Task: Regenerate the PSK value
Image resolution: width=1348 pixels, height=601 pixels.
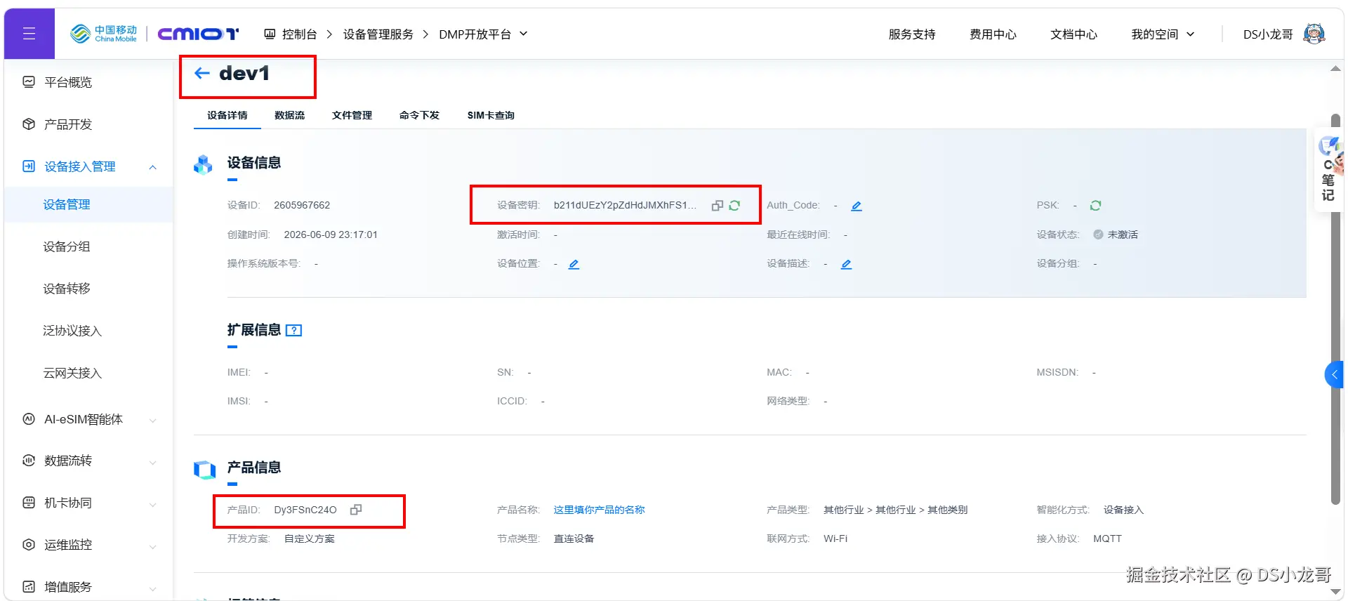Action: tap(1095, 205)
